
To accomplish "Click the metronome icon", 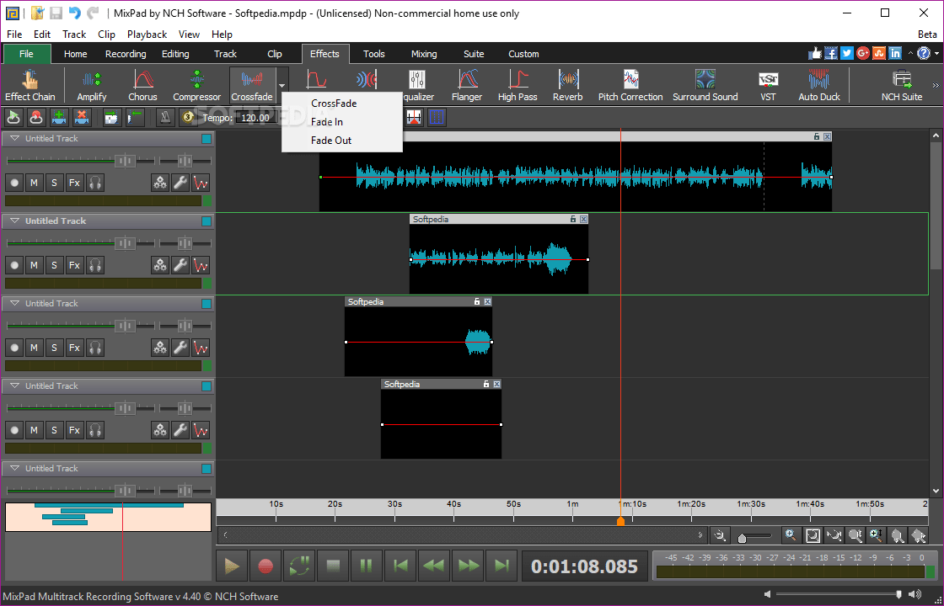I will 165,117.
